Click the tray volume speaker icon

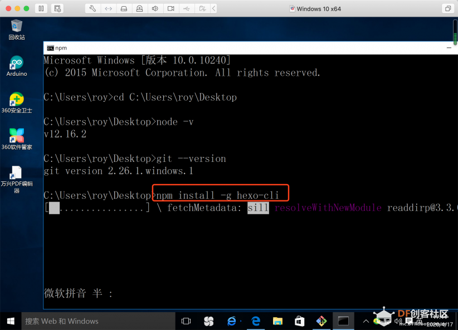click(398, 321)
